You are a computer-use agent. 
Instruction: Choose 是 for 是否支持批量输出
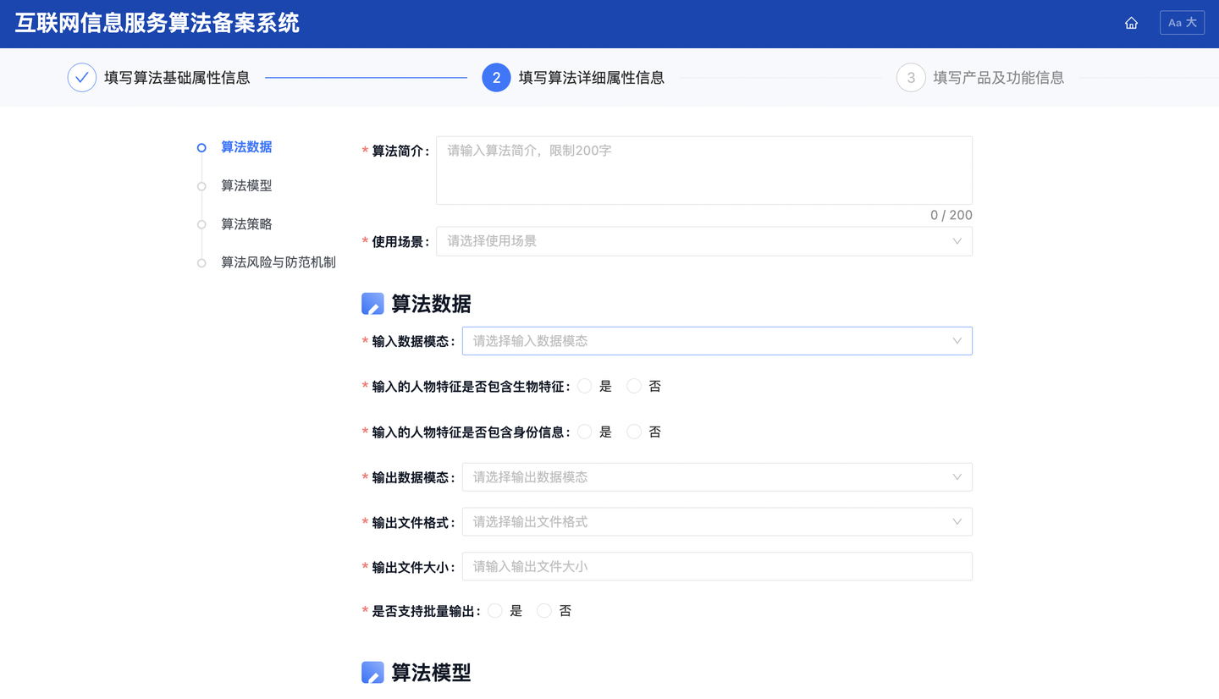(495, 611)
